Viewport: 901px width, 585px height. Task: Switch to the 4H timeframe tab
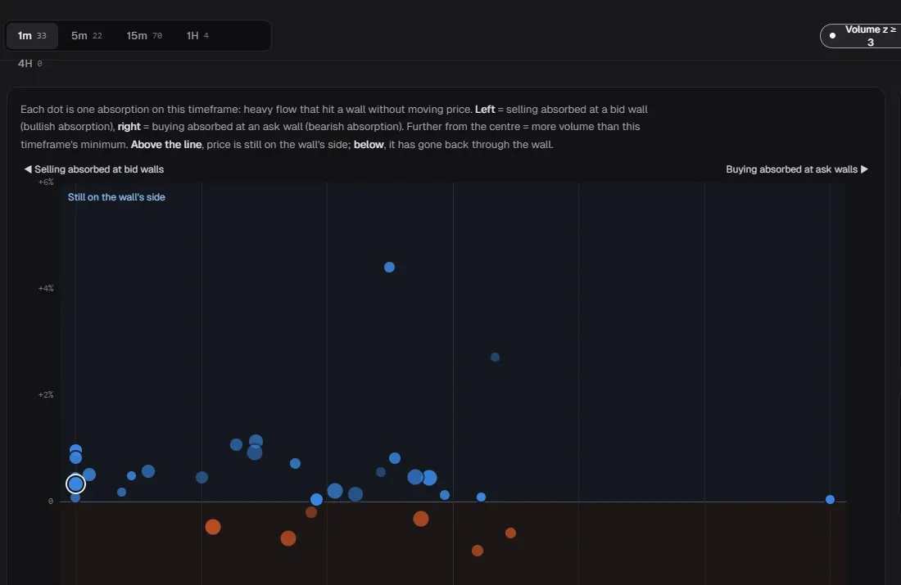point(29,63)
